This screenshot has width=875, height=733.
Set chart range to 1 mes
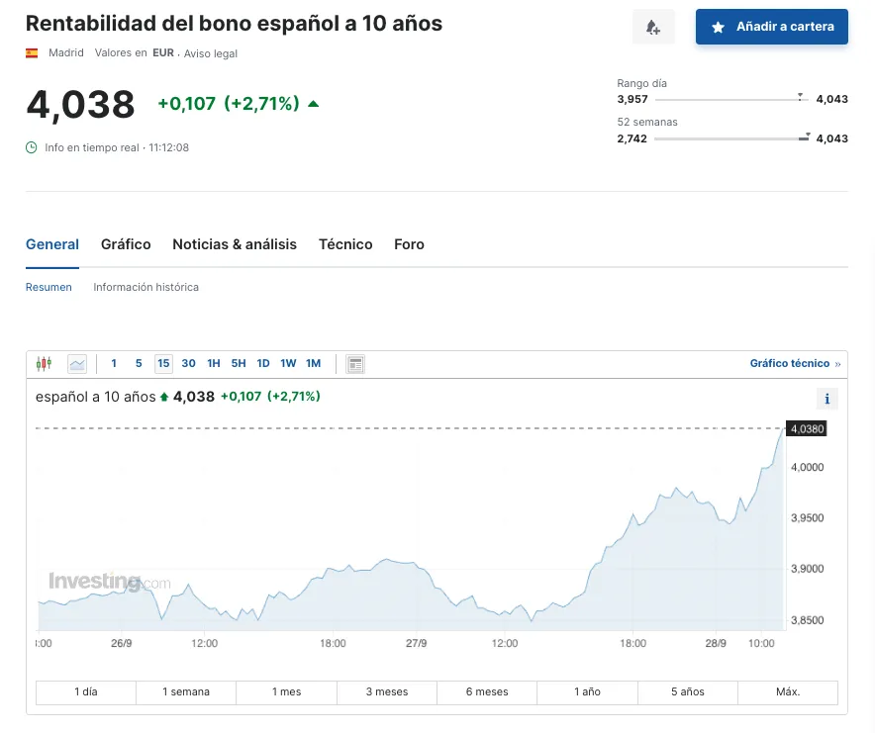pyautogui.click(x=287, y=691)
